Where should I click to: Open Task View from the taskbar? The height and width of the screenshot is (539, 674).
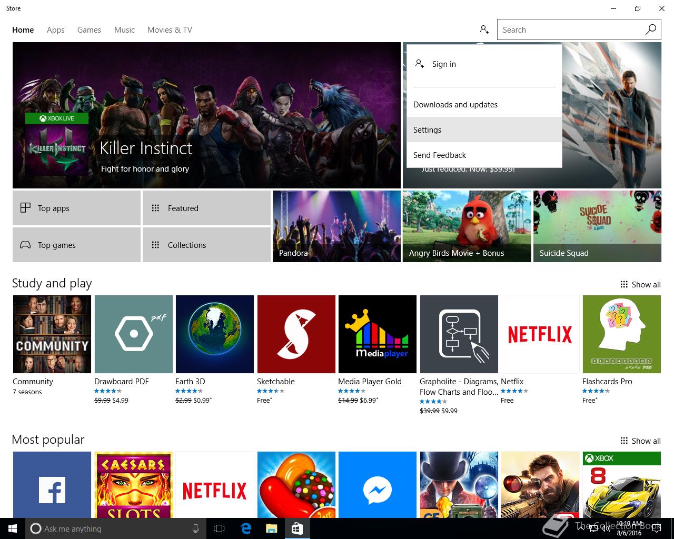coord(219,528)
